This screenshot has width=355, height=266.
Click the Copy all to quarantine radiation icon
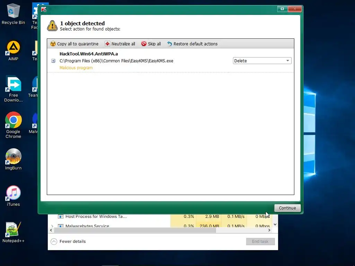(53, 44)
